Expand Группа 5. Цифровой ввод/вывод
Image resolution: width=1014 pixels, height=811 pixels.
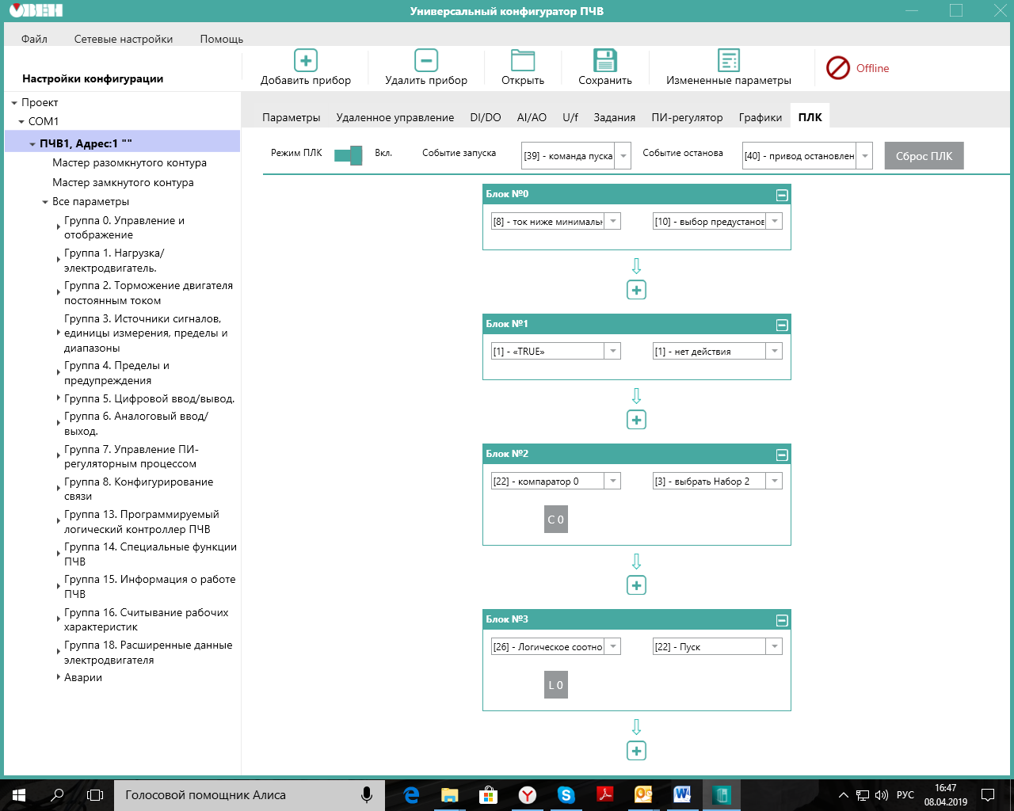pyautogui.click(x=59, y=398)
